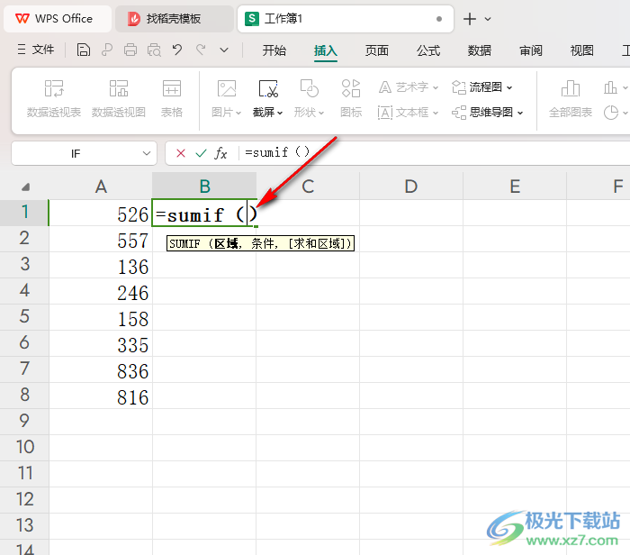Click cell A6 containing 335
Viewport: 630px width, 555px height.
(101, 343)
